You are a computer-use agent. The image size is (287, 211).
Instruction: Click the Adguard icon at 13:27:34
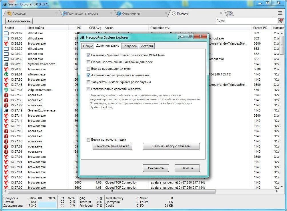coord(6,90)
